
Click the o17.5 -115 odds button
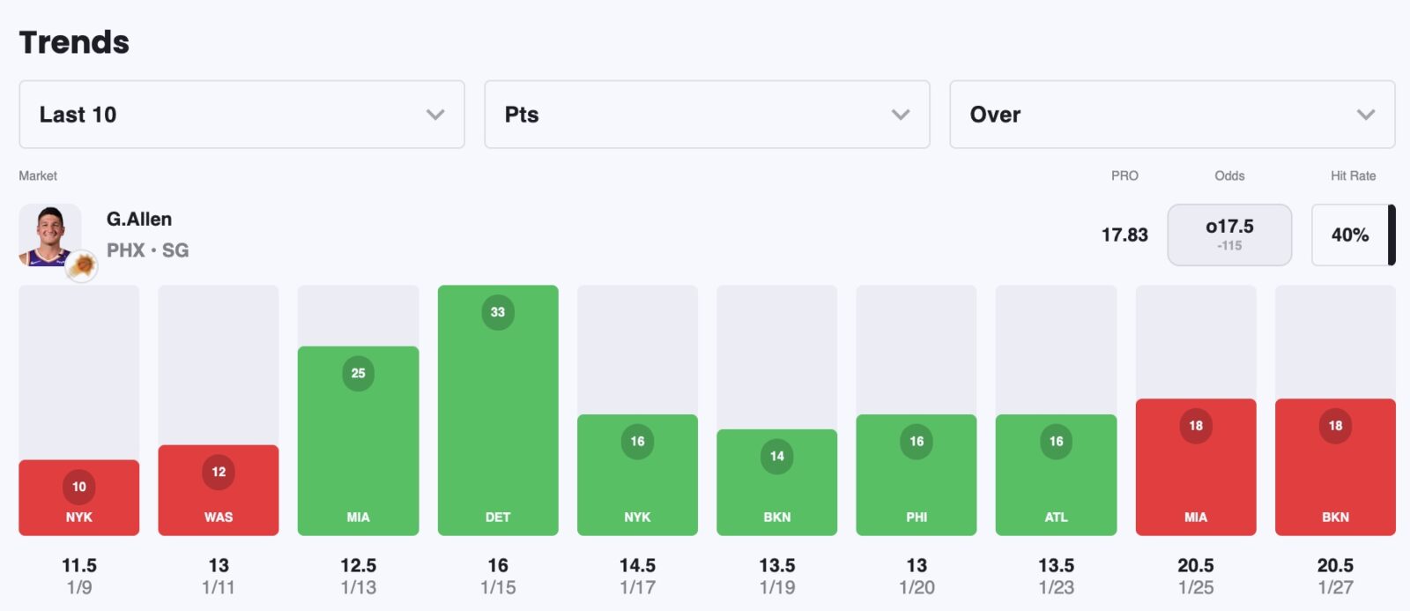click(x=1229, y=235)
